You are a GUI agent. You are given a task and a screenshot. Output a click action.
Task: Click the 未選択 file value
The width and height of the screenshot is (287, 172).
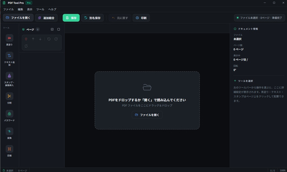[237, 39]
